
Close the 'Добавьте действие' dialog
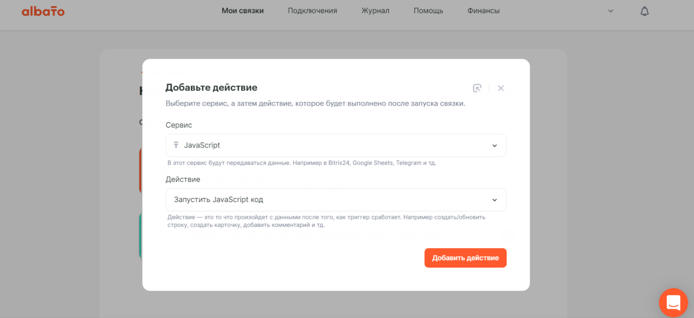[501, 88]
